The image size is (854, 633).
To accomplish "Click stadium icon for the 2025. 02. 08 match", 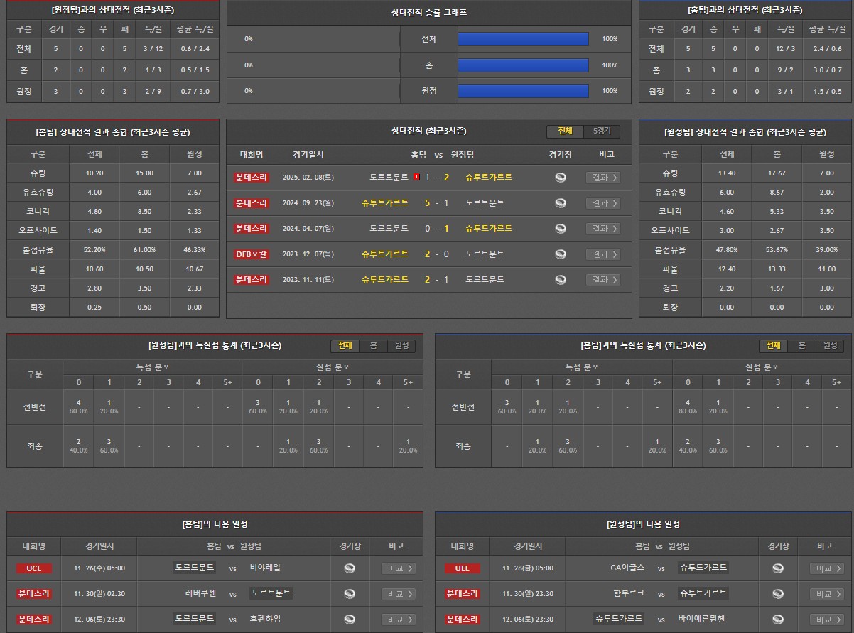I will coord(561,178).
